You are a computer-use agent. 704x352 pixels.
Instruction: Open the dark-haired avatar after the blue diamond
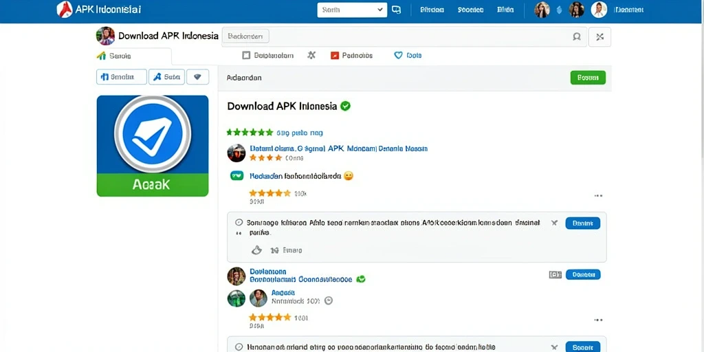tap(577, 10)
